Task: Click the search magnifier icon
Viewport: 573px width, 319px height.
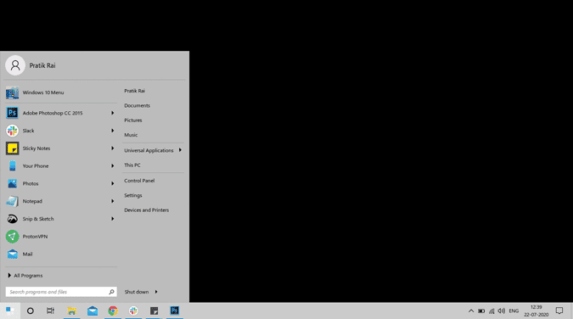Action: pos(111,292)
